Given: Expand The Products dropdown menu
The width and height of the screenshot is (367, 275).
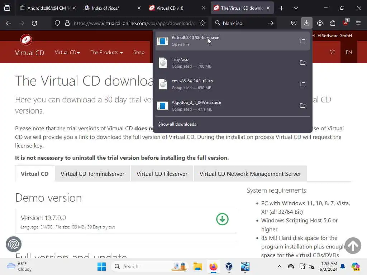Looking at the screenshot, I should pos(106,52).
